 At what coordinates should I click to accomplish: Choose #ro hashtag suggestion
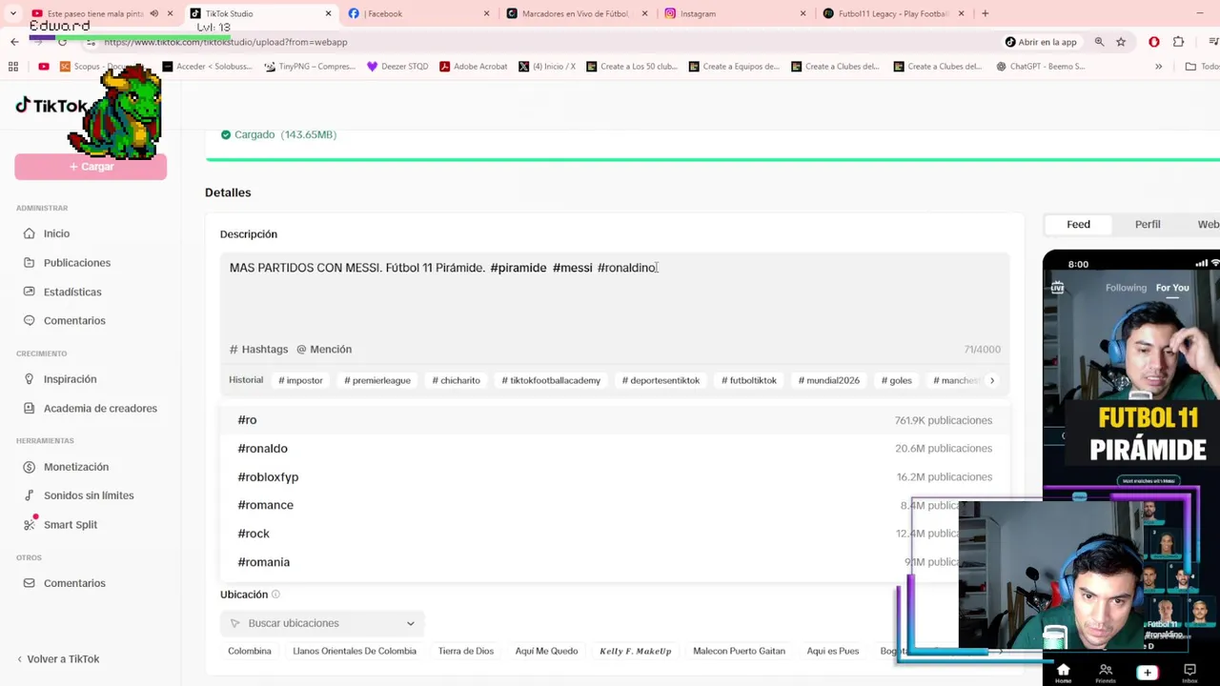click(x=615, y=420)
